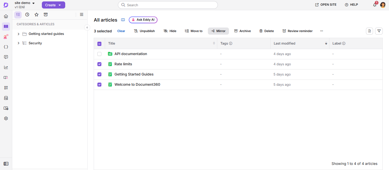Click OPEN SITE link

[x=326, y=5]
